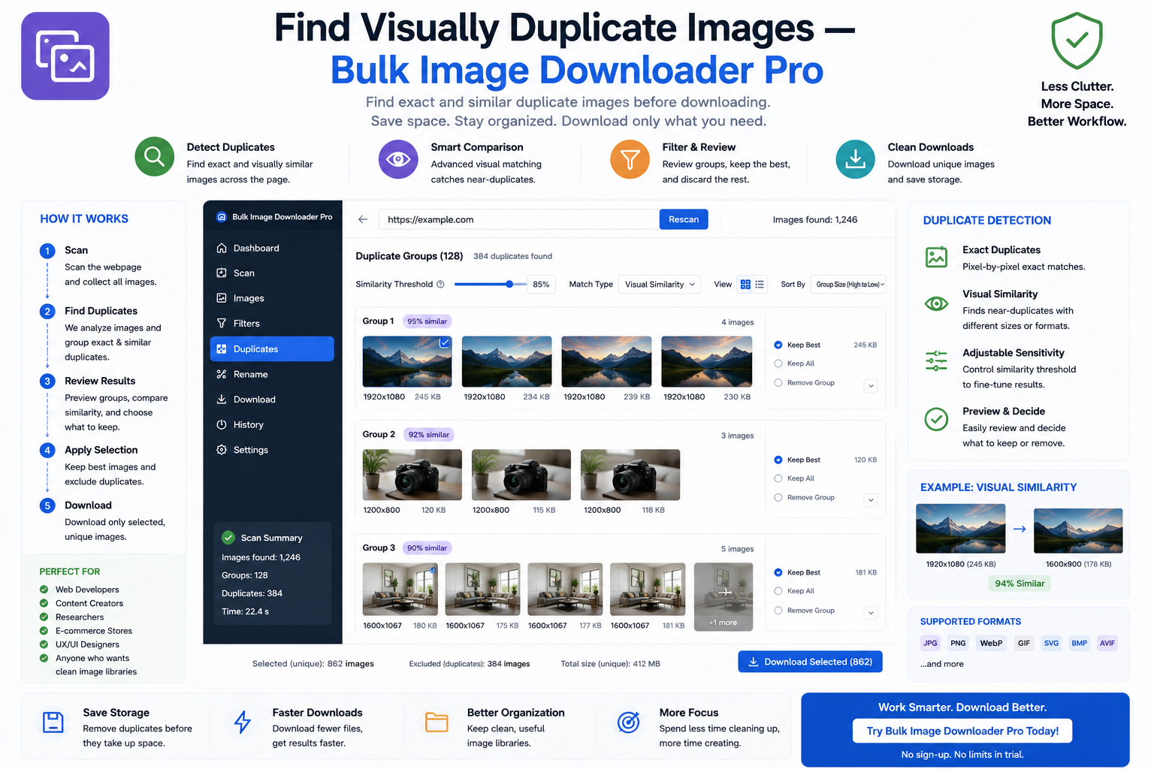Click the AVIF format tag
1154x769 pixels.
1107,643
